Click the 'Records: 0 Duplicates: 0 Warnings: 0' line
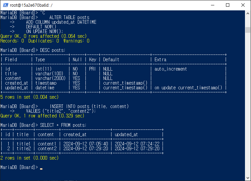The height and width of the screenshot is (181, 251). (45, 41)
